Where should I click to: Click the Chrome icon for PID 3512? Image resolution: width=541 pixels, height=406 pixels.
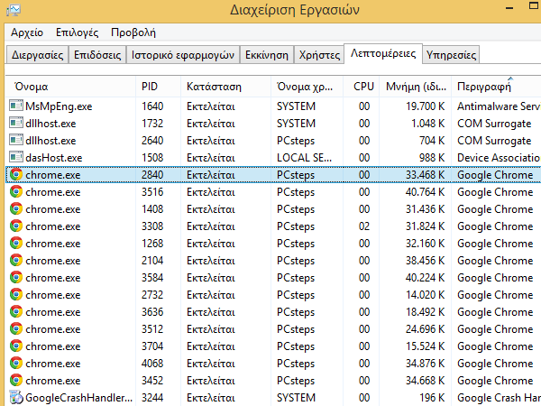tap(16, 328)
